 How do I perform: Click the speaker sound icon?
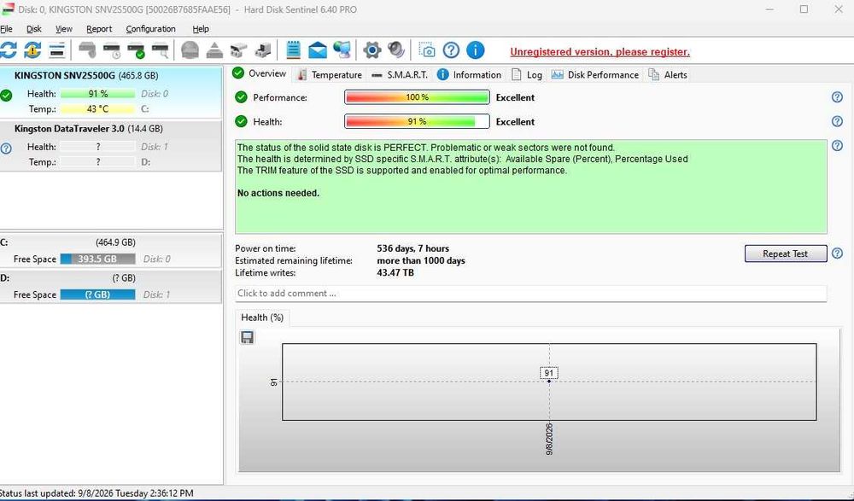(396, 50)
